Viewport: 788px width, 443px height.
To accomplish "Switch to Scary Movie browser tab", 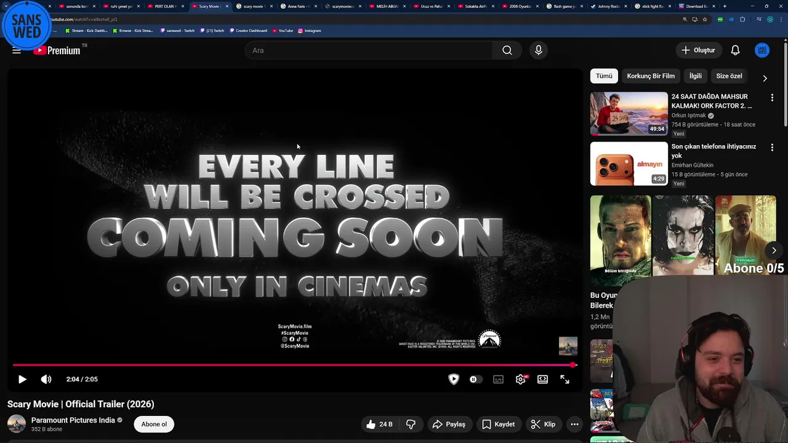I will [209, 6].
